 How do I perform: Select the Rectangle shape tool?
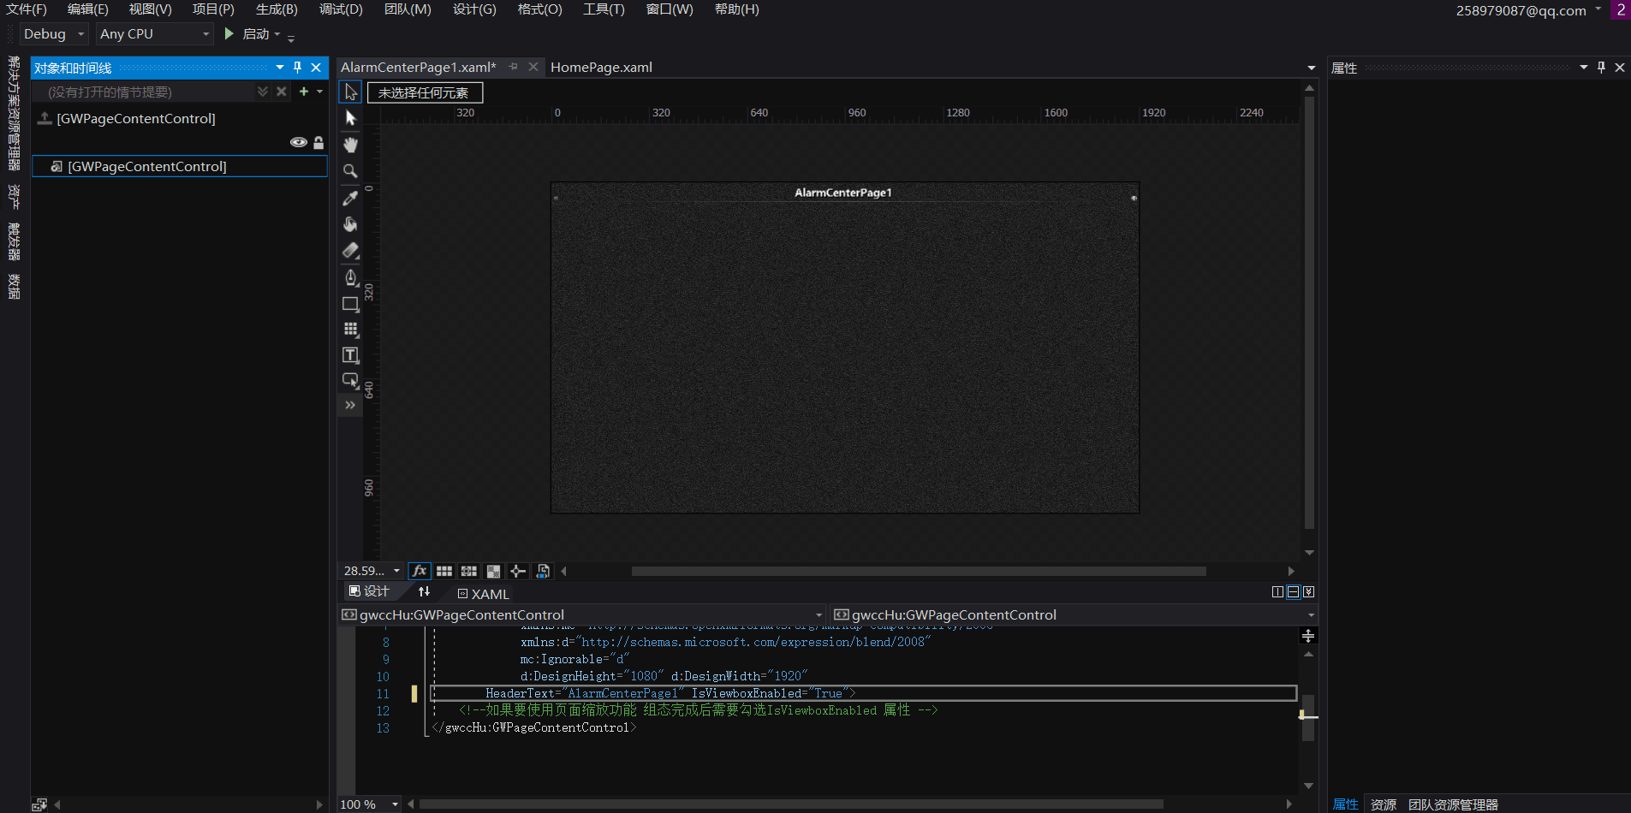tap(350, 304)
